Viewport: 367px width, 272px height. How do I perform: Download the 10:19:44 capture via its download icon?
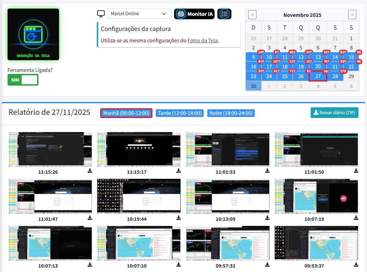coord(178,217)
